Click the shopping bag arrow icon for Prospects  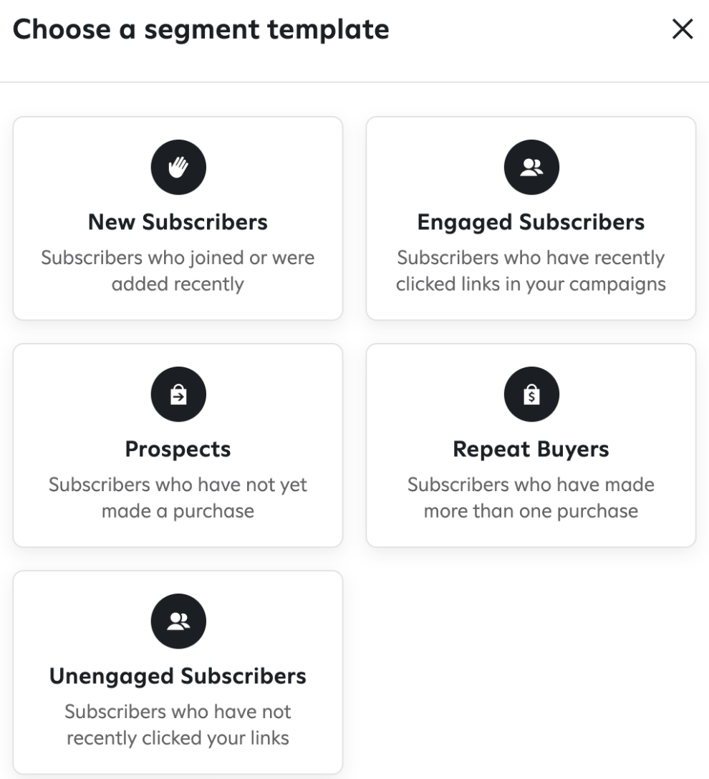coord(178,394)
